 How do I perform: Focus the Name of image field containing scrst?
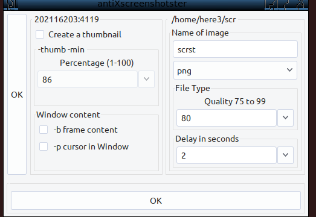point(235,49)
